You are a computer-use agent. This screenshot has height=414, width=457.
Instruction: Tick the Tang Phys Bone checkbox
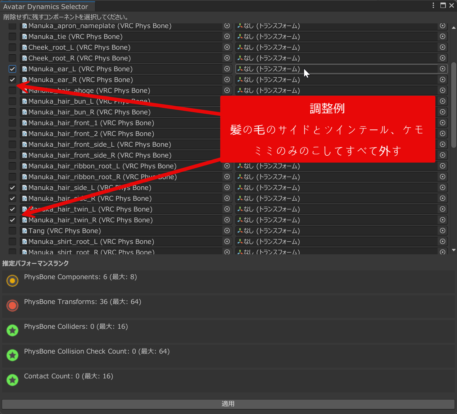point(13,231)
